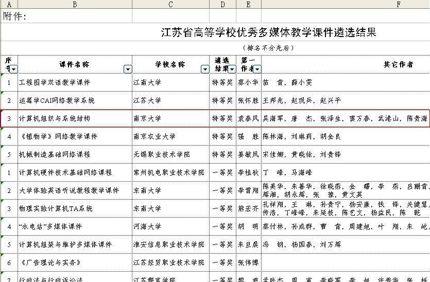Click the first author cell 蔡小华
Image resolution: width=430 pixels, height=282 pixels.
point(249,82)
